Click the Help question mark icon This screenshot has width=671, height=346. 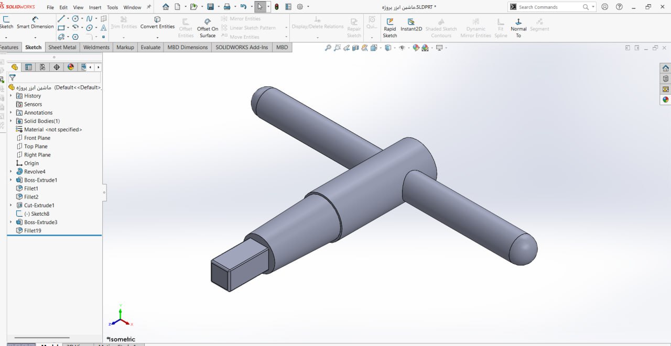coord(619,7)
